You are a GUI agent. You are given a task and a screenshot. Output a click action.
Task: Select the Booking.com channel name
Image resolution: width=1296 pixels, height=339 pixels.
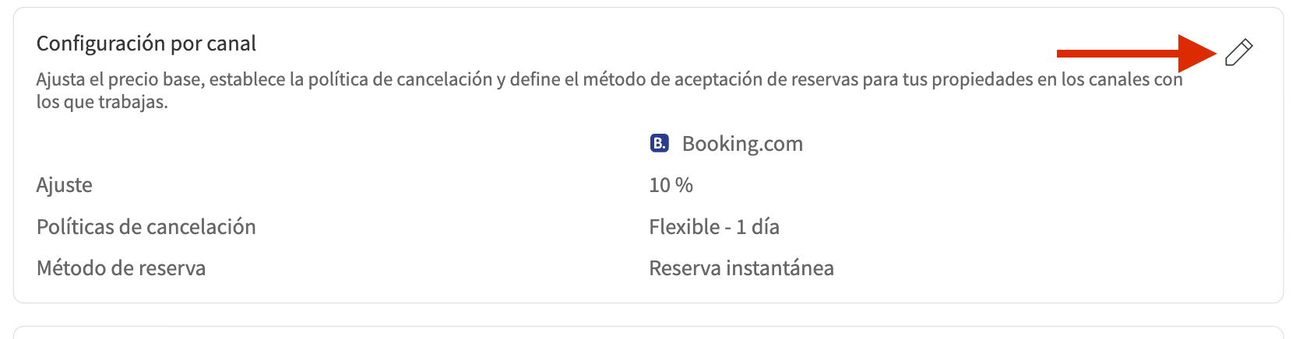click(742, 144)
